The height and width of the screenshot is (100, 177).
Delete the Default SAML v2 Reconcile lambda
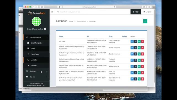[142, 73]
